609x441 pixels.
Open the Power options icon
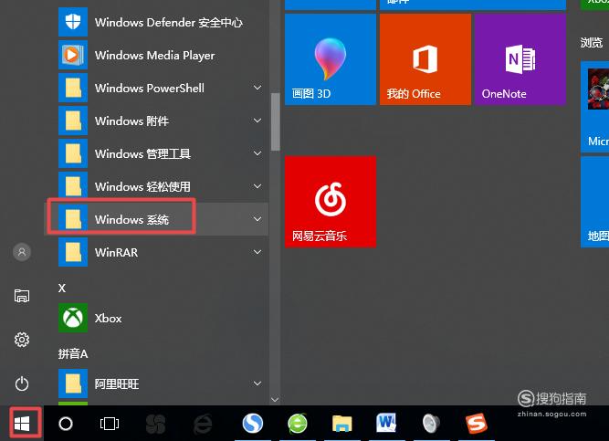(x=22, y=383)
